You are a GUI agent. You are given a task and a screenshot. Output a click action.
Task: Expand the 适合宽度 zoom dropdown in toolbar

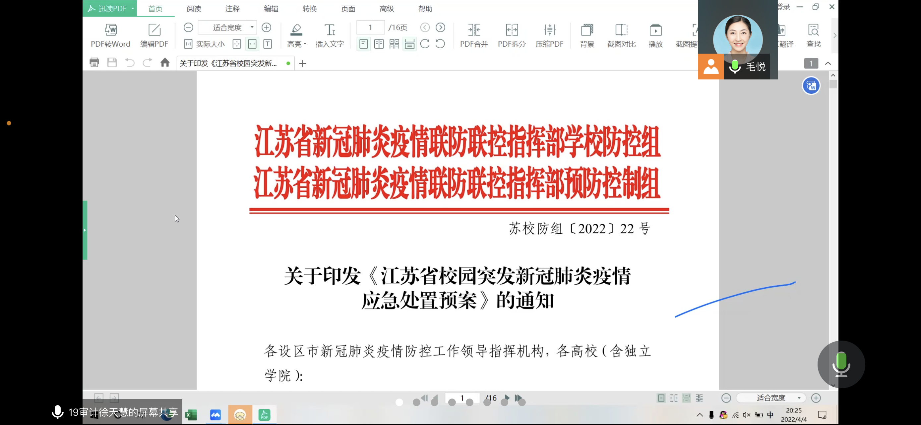[252, 27]
